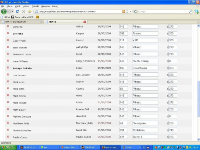Bookmark page with the star icon
This screenshot has height=150, width=200.
[x=127, y=12]
